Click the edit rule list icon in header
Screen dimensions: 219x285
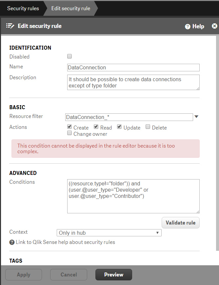point(10,26)
